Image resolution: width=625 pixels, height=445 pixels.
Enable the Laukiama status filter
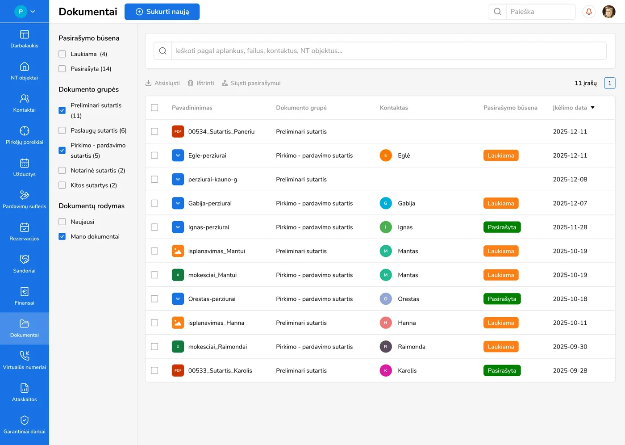(62, 54)
